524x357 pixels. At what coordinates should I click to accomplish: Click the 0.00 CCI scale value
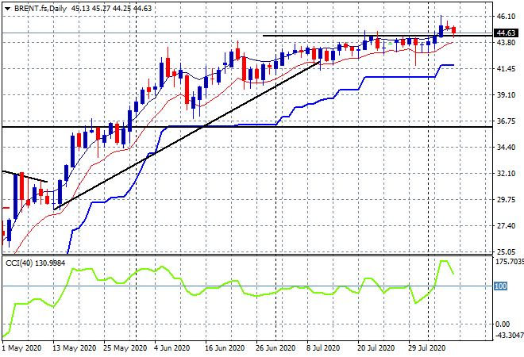coord(503,324)
